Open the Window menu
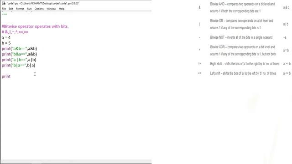 [x=51, y=9]
